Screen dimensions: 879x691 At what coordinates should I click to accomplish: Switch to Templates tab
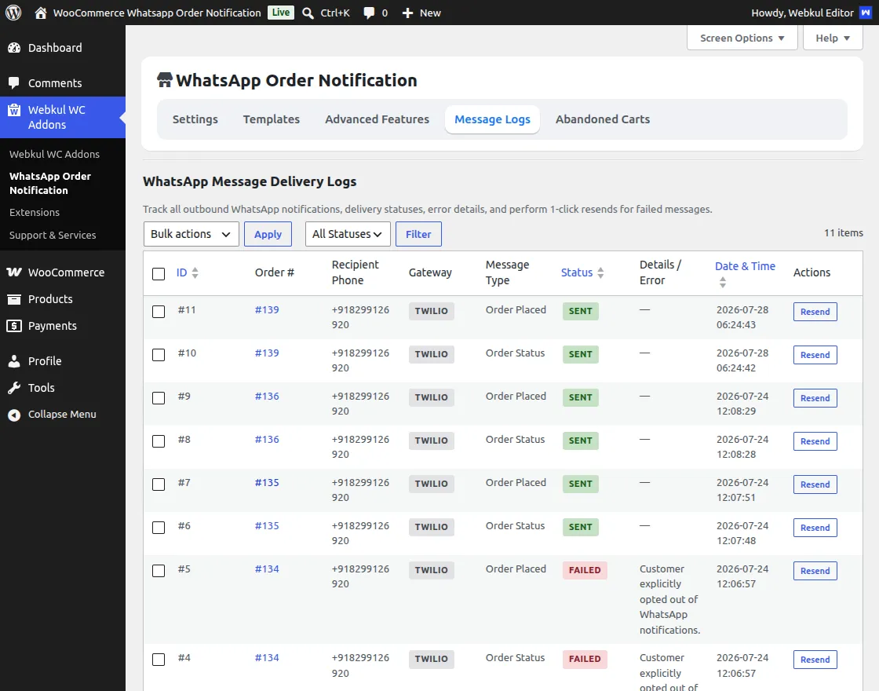click(272, 119)
